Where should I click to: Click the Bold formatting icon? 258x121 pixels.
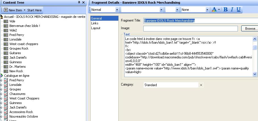tap(226, 9)
